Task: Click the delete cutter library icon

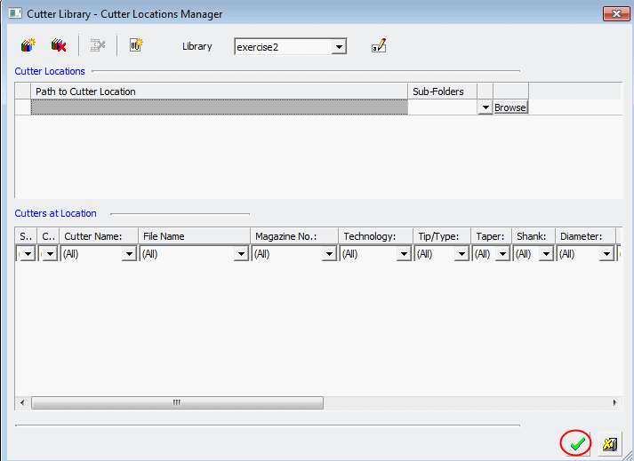Action: (x=59, y=45)
